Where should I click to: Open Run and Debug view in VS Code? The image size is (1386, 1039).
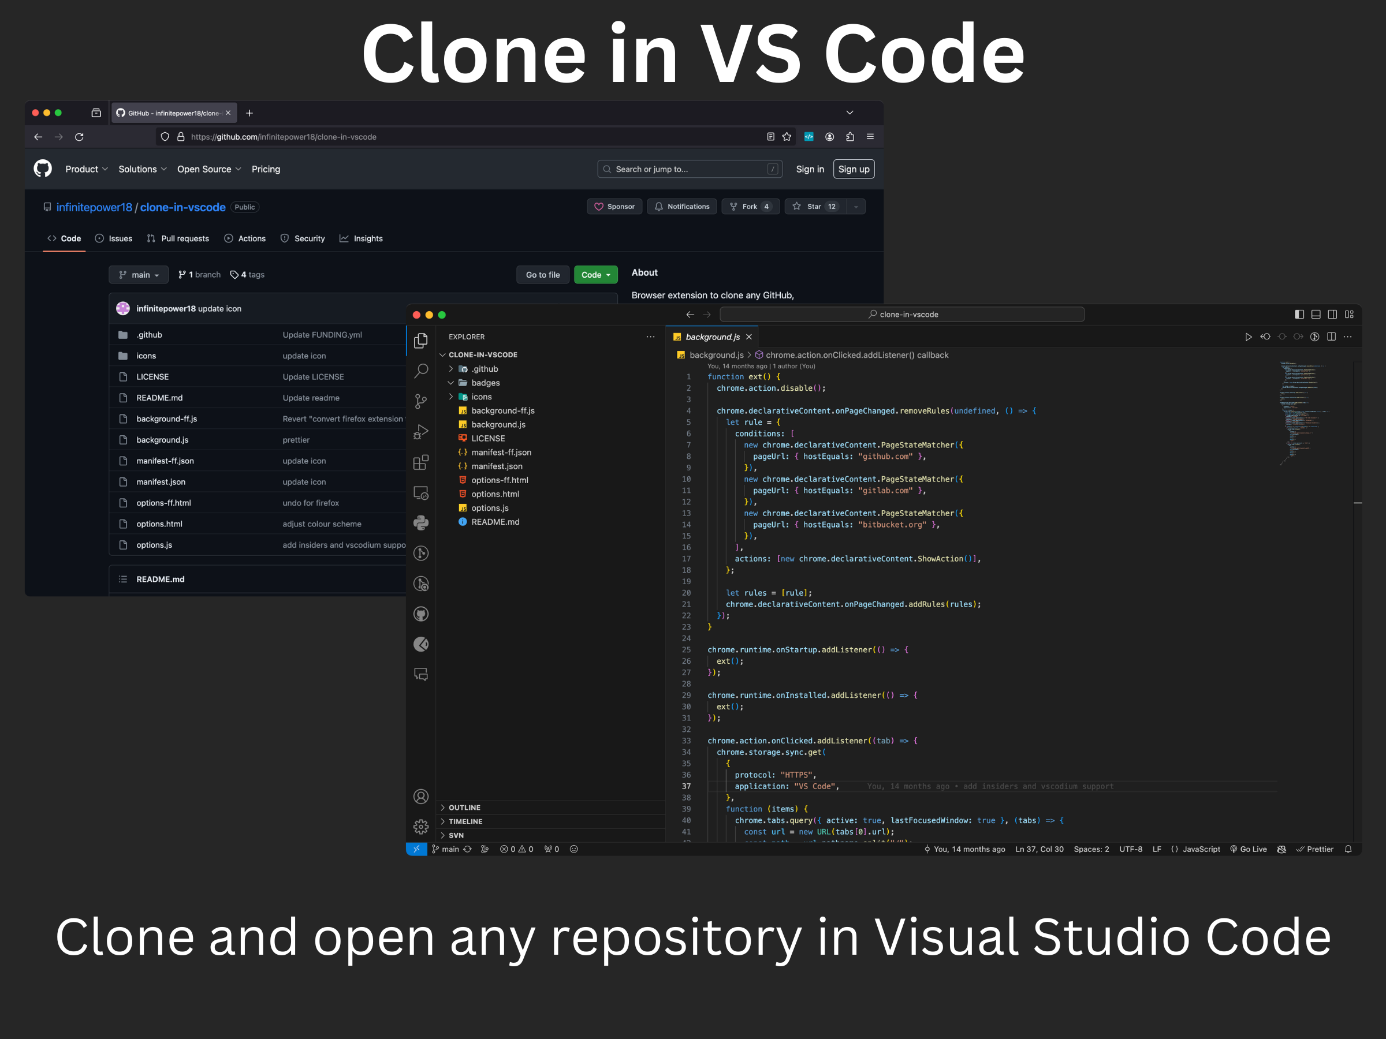pos(421,432)
